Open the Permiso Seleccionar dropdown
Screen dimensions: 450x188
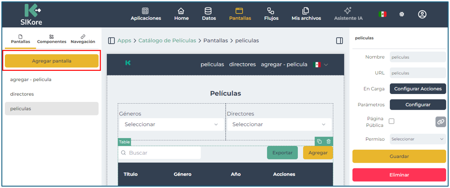(x=418, y=139)
